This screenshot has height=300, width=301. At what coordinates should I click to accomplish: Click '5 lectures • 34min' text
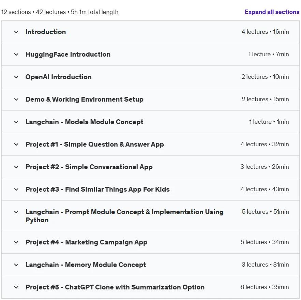pos(265,242)
